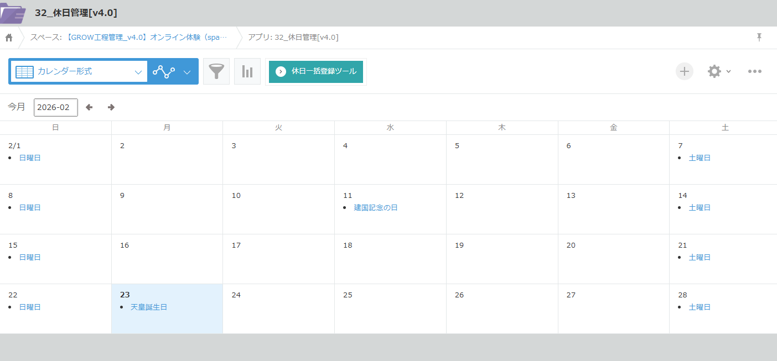Click the graph view icon
Screen dimensions: 777x361
(x=164, y=71)
